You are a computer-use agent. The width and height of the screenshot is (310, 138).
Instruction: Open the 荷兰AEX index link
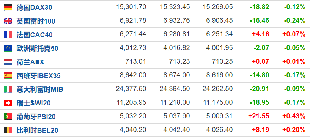30,62
